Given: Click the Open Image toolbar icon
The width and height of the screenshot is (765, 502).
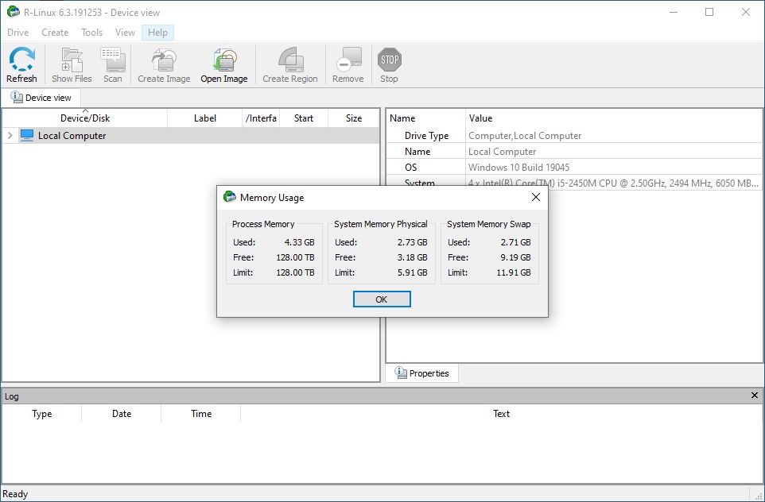Looking at the screenshot, I should pos(224,60).
